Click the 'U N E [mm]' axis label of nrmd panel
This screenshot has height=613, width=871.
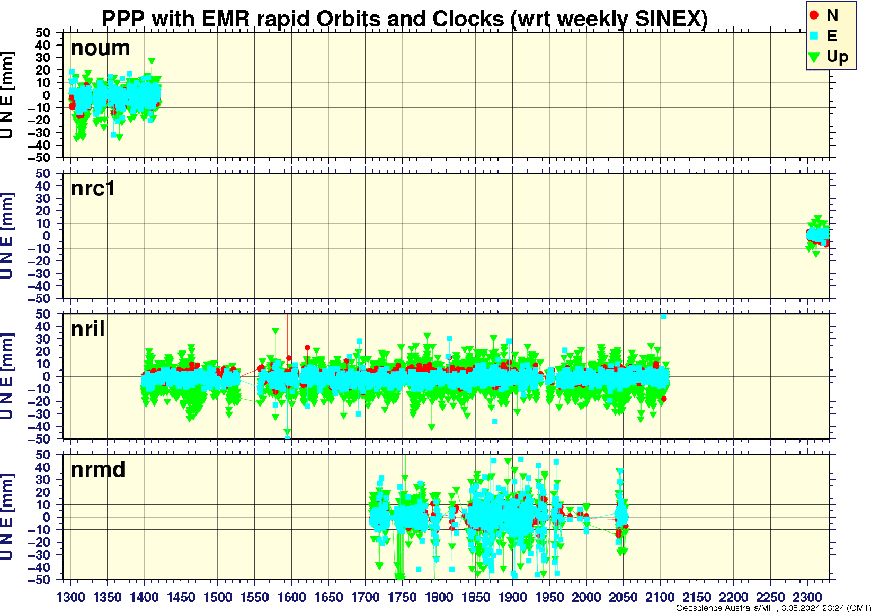(7, 517)
